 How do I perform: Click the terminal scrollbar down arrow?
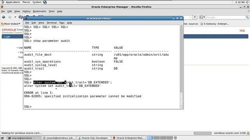coord(181,107)
